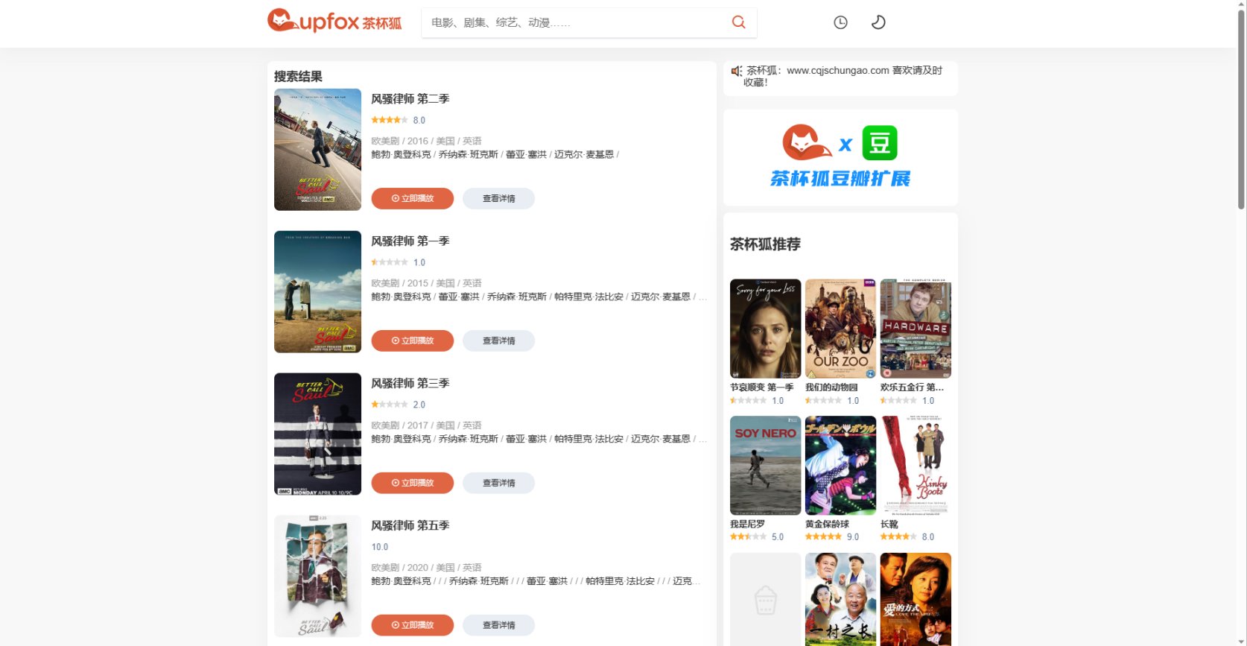The image size is (1247, 646).
Task: Click the 搜索结果 heading
Action: click(298, 76)
